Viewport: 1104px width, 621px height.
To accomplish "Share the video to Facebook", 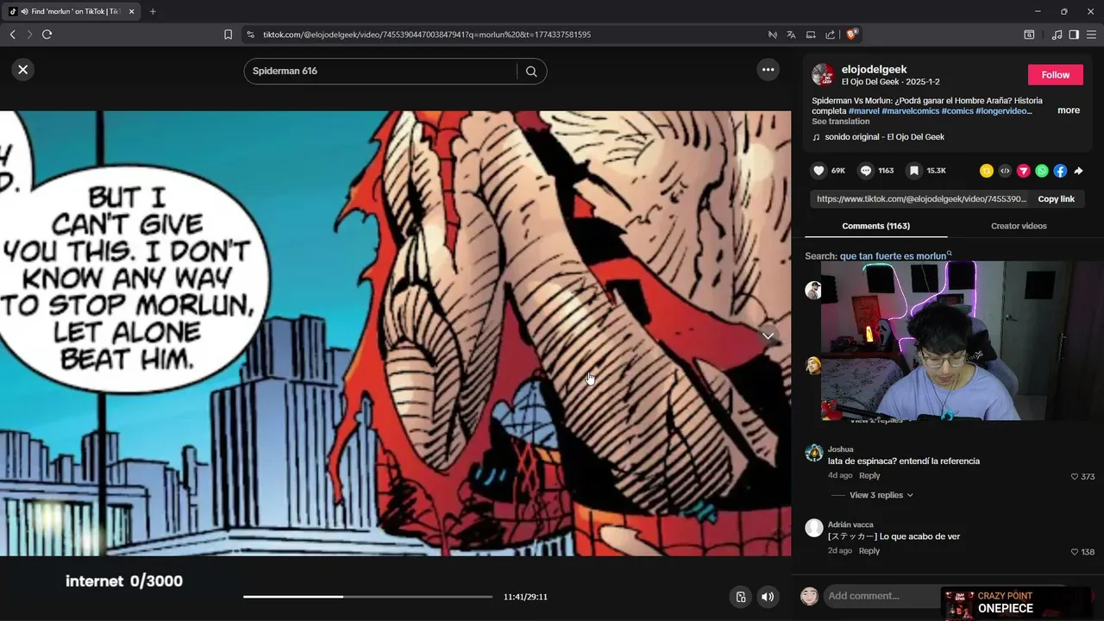I will [x=1060, y=171].
